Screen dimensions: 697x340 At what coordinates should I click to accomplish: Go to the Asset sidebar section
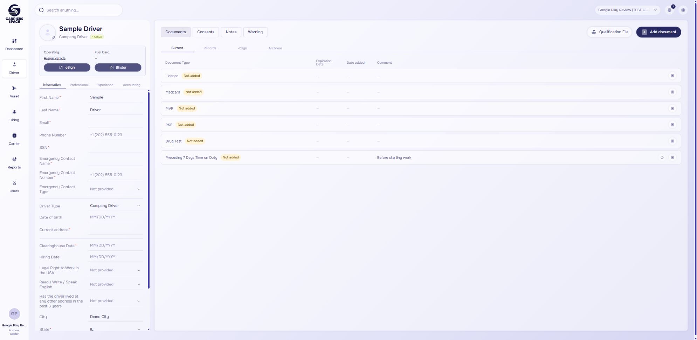(x=14, y=92)
